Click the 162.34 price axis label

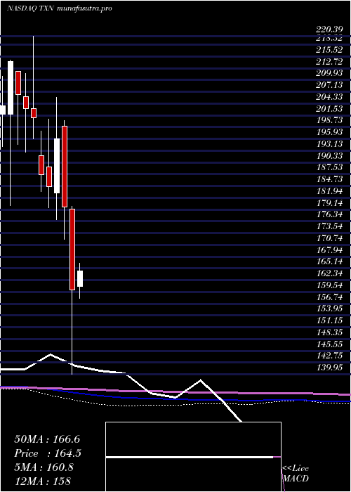tap(329, 273)
